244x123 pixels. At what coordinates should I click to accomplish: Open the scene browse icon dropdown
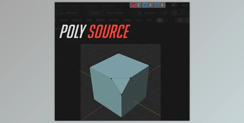point(175,5)
